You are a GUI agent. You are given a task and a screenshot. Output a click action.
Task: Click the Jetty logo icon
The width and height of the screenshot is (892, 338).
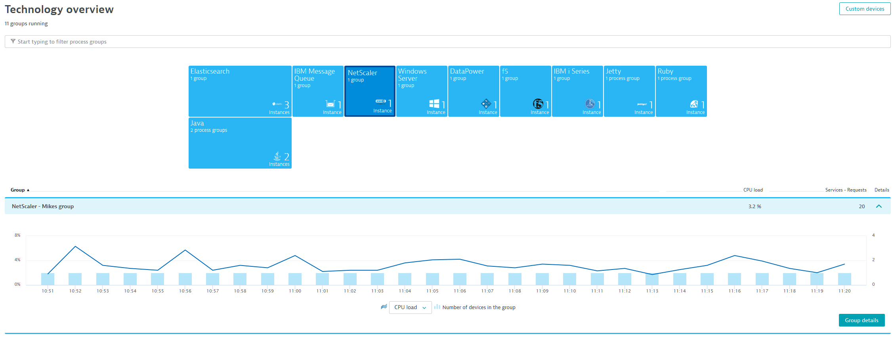click(642, 104)
